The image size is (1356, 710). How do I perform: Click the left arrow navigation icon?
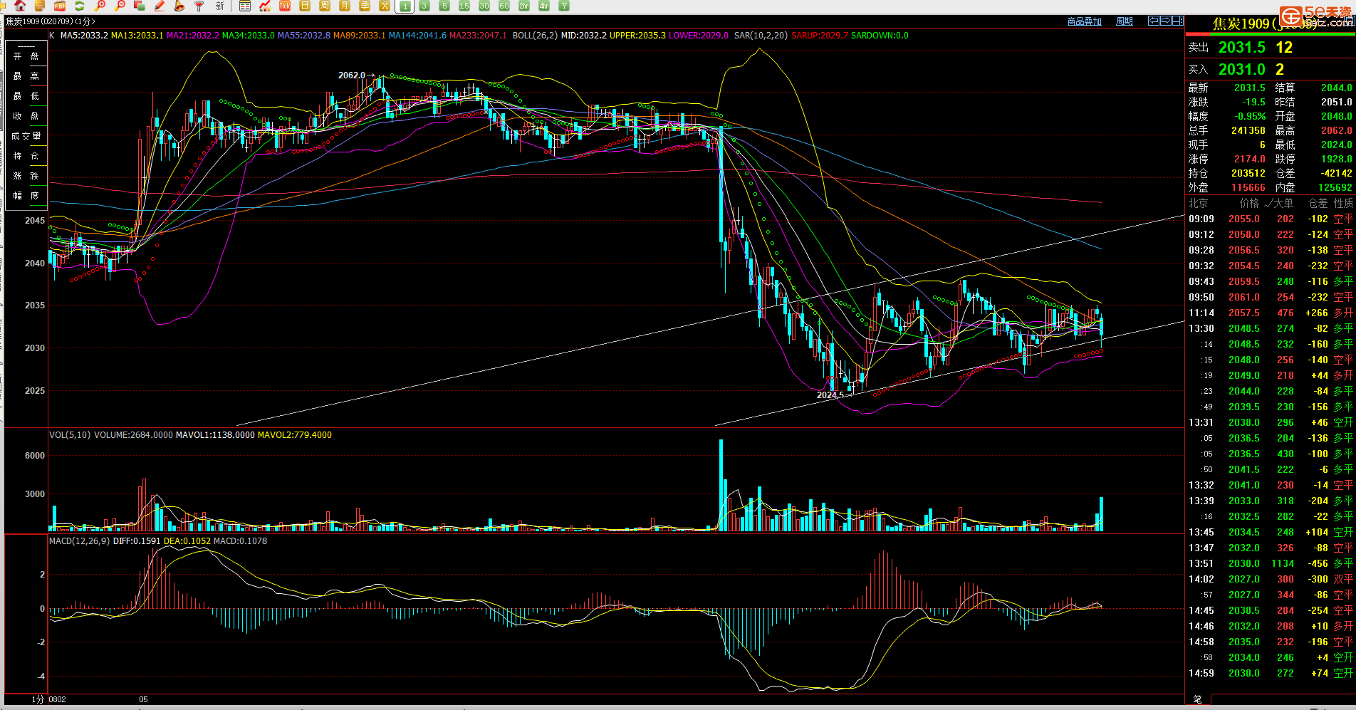(x=1154, y=21)
